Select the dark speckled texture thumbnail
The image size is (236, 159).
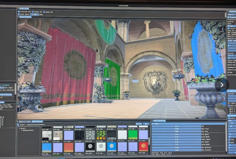[112, 135]
